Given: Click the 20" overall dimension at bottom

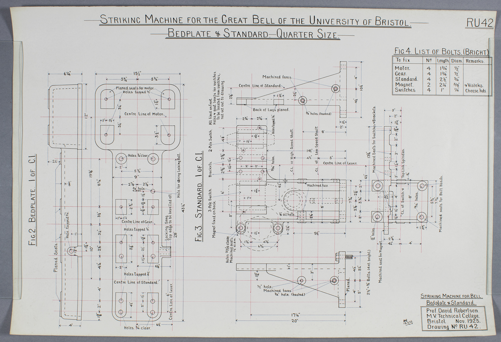Looking at the screenshot, I should coord(295,321).
